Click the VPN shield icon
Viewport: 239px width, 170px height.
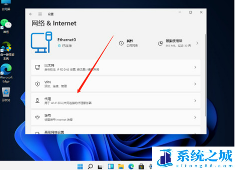click(x=37, y=84)
